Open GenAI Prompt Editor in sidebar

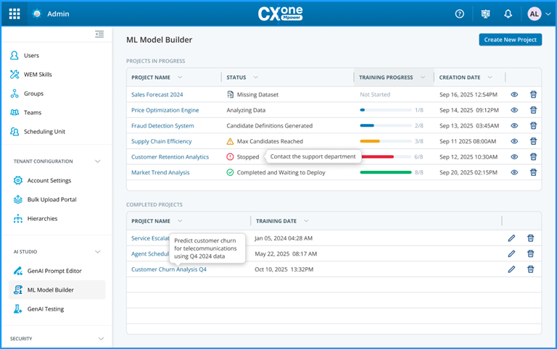[x=54, y=271]
